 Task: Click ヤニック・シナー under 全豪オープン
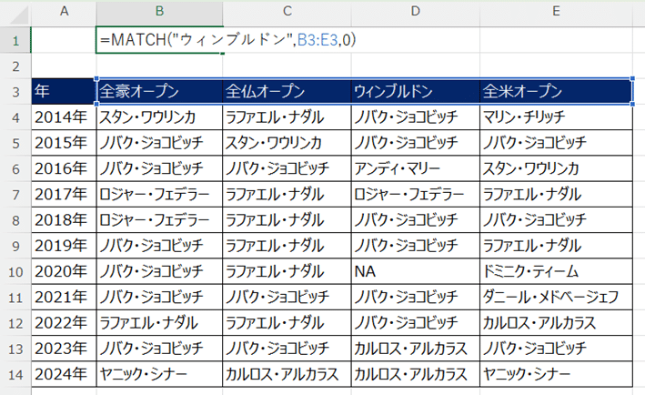[159, 374]
